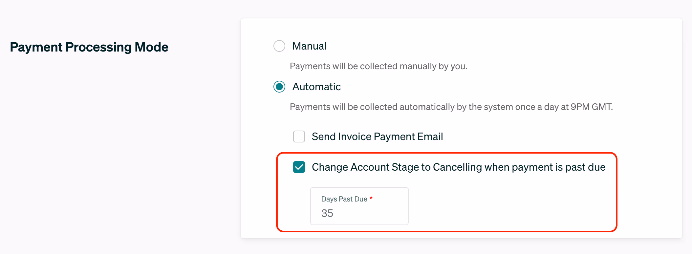Click the "Days Past Due" field label
692x254 pixels.
(x=344, y=199)
